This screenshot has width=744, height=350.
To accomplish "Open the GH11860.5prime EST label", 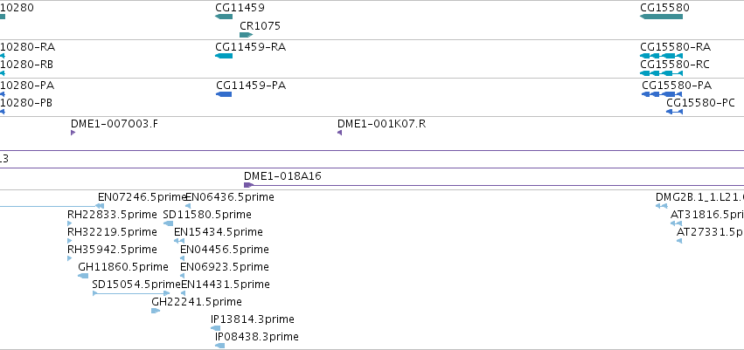I will (x=123, y=267).
